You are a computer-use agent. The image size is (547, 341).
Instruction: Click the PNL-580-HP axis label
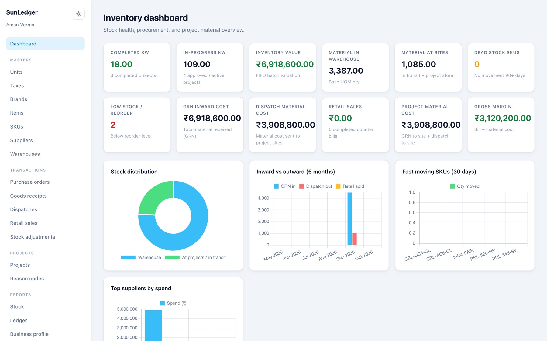483,254
